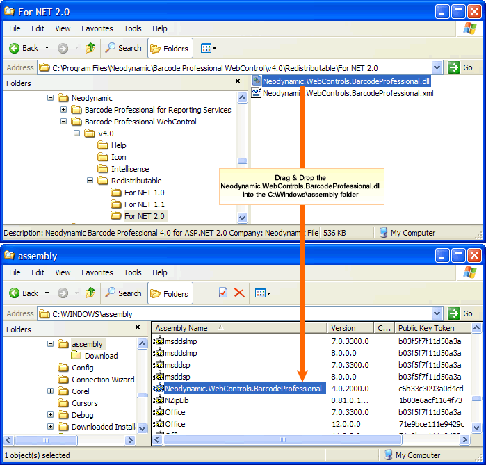Select the NZipLib assembly icon
Viewport: 486px width, 465px height.
159,400
